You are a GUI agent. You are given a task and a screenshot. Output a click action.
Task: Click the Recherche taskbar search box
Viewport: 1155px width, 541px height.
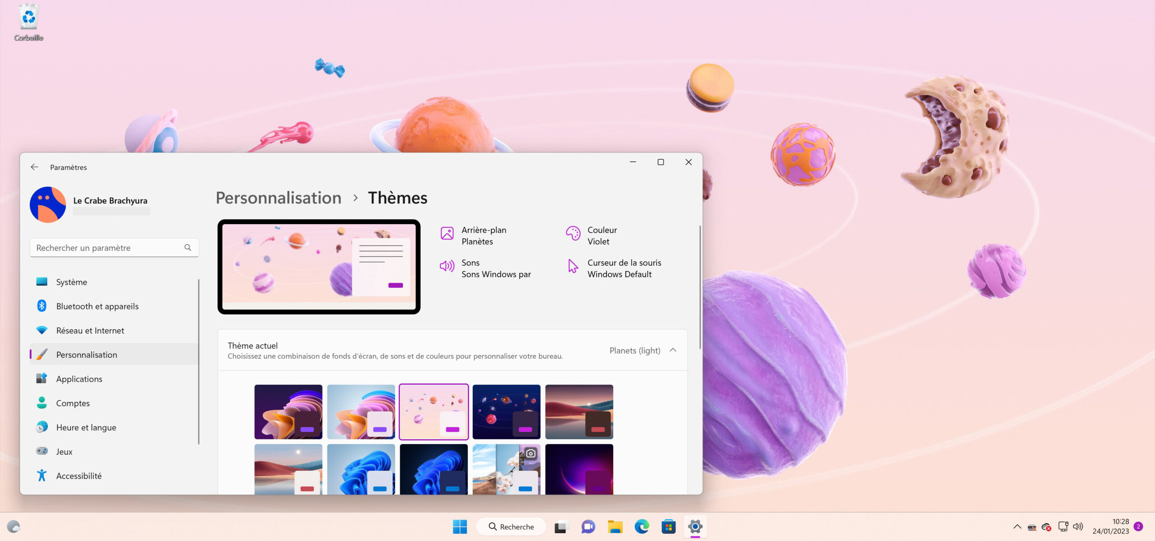(x=511, y=527)
